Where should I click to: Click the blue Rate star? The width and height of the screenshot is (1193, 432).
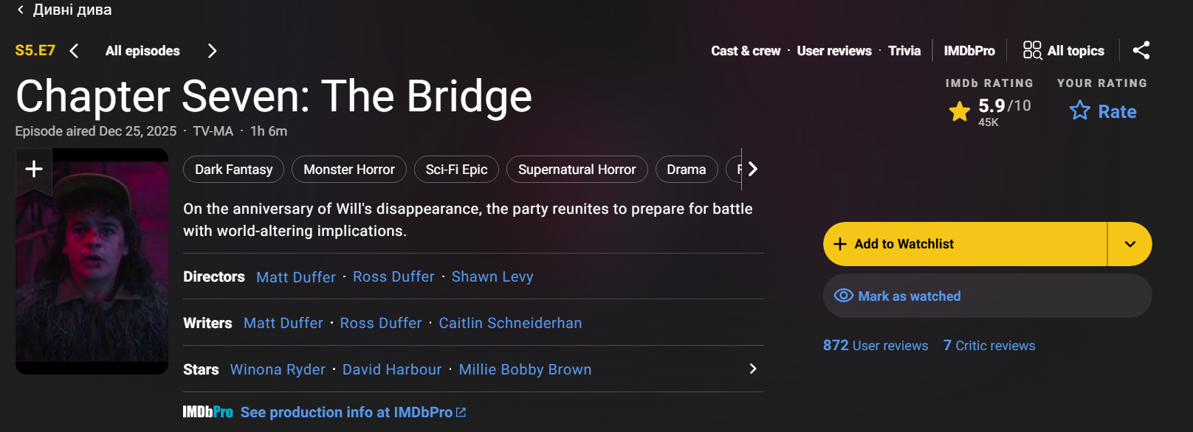1080,111
